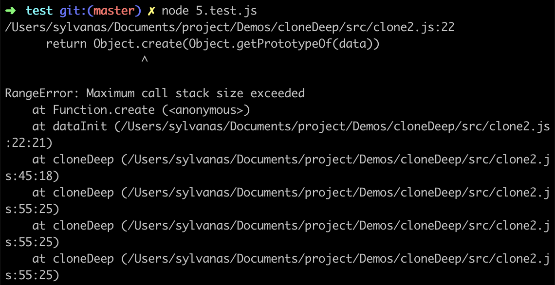
Task: Click the yellow dirty-state X marker
Action: (x=151, y=11)
